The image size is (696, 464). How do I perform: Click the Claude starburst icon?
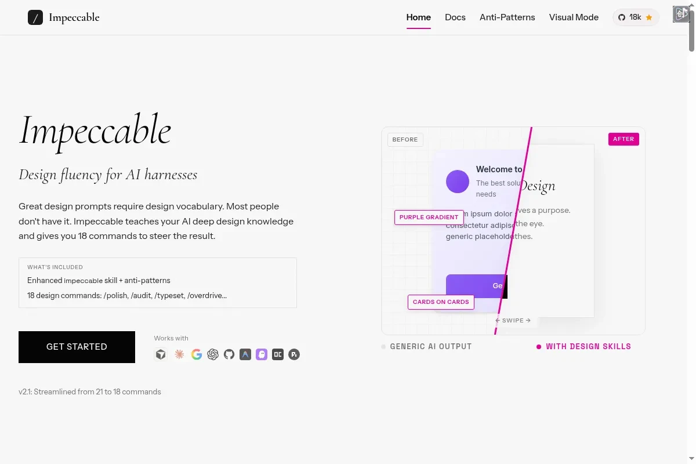179,354
